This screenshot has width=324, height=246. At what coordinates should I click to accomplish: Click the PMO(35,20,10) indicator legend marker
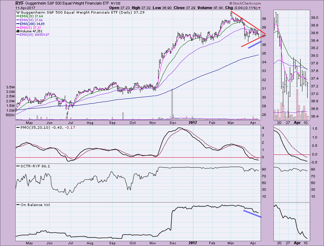(18, 128)
